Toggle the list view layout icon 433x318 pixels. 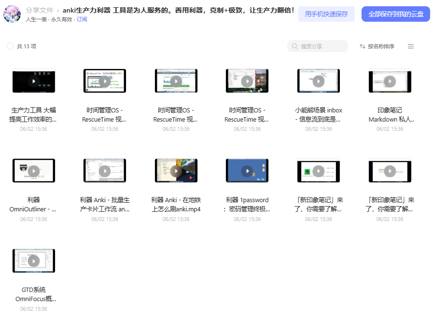(411, 46)
